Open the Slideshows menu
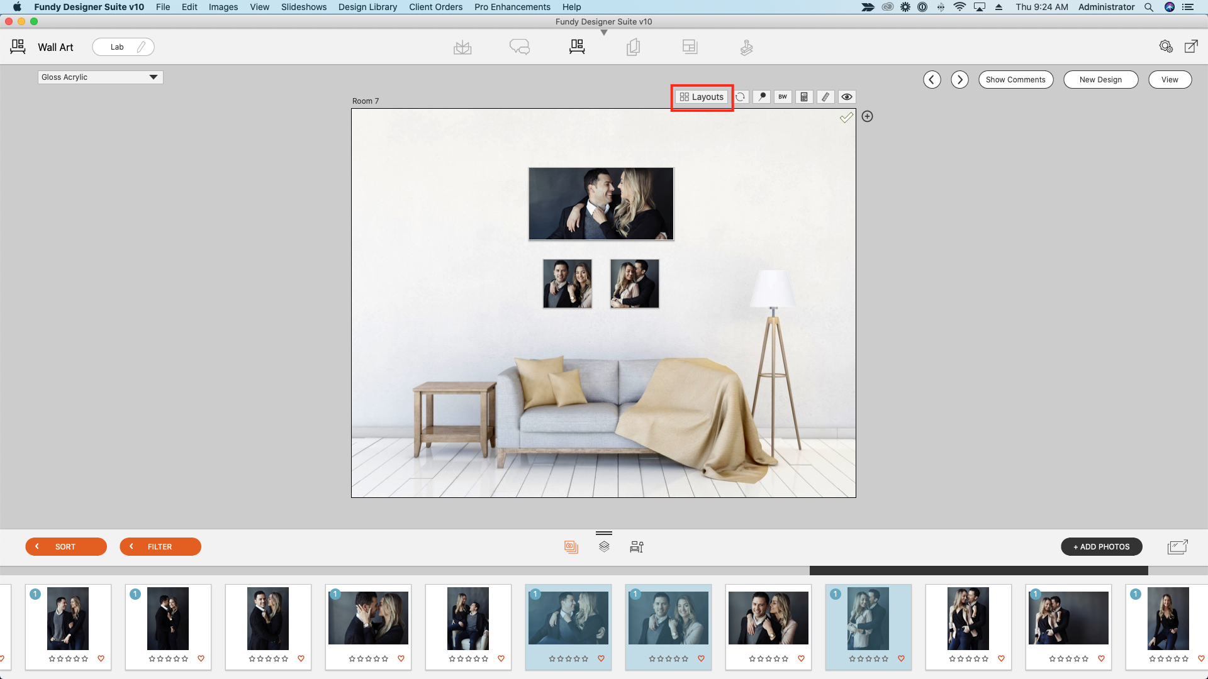The height and width of the screenshot is (679, 1208). click(304, 7)
